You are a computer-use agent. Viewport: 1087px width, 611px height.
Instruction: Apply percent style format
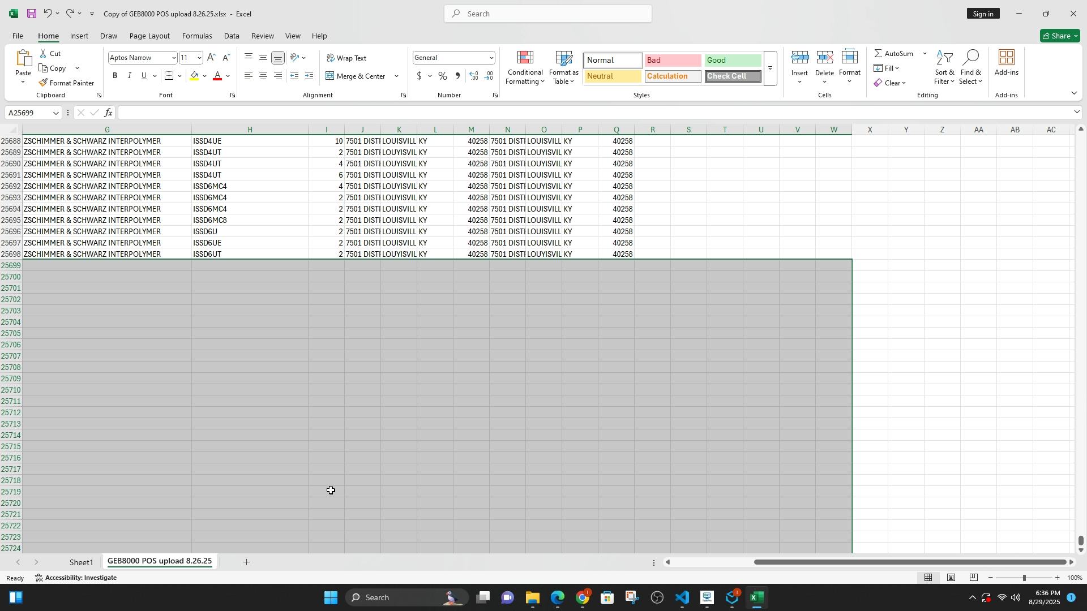click(x=443, y=76)
